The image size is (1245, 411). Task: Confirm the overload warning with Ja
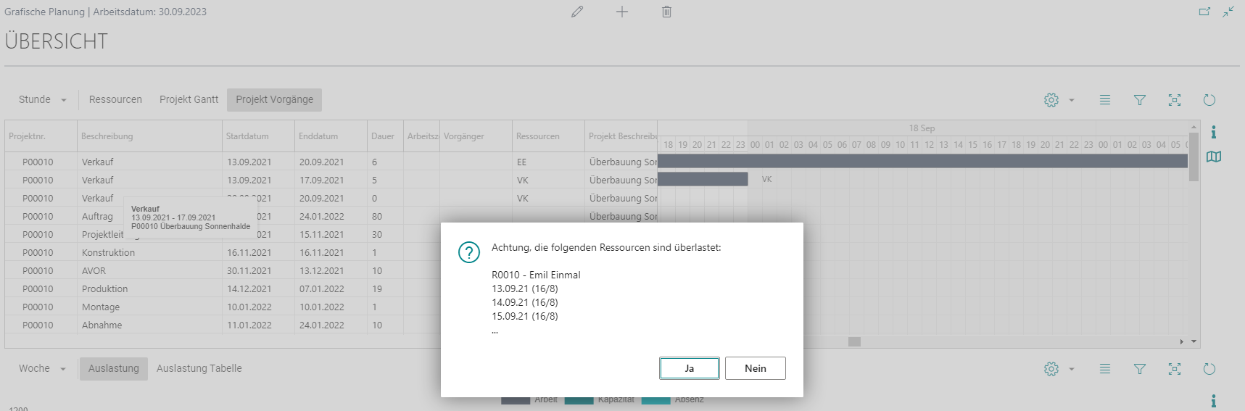point(690,368)
